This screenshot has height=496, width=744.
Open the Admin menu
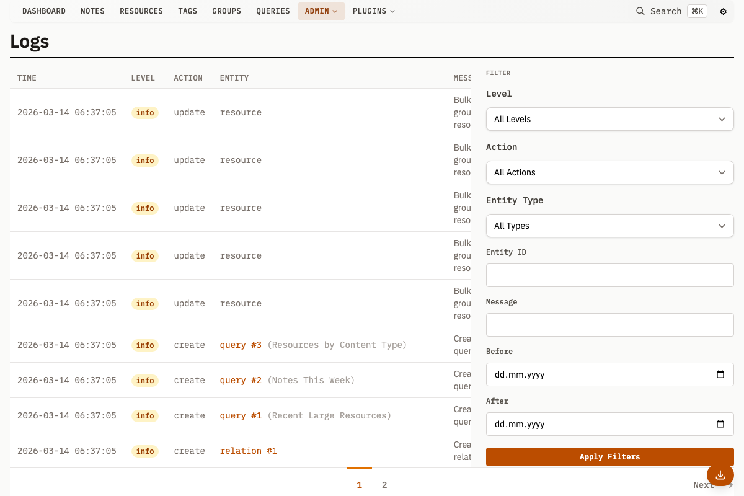[321, 11]
